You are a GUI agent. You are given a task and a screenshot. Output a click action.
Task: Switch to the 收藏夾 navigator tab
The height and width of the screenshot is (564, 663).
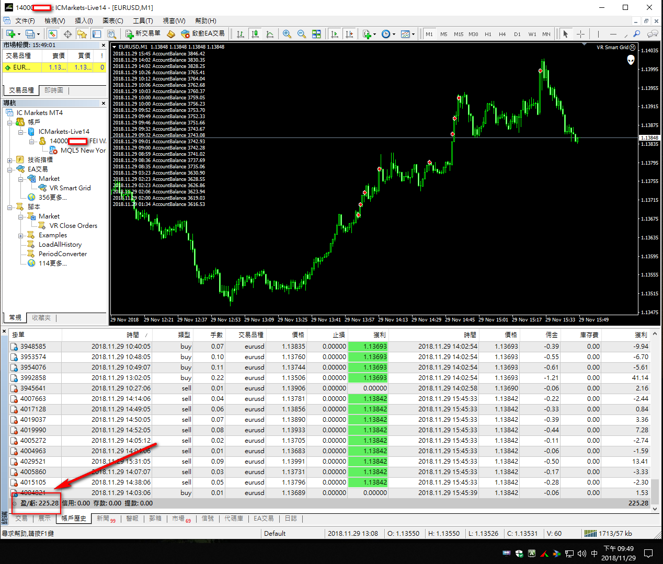(41, 317)
